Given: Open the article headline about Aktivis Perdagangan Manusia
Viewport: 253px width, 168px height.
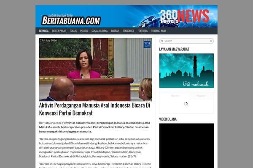Looking at the screenshot, I should [x=94, y=109].
